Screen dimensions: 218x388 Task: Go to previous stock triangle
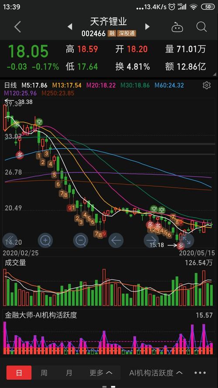click(x=70, y=27)
